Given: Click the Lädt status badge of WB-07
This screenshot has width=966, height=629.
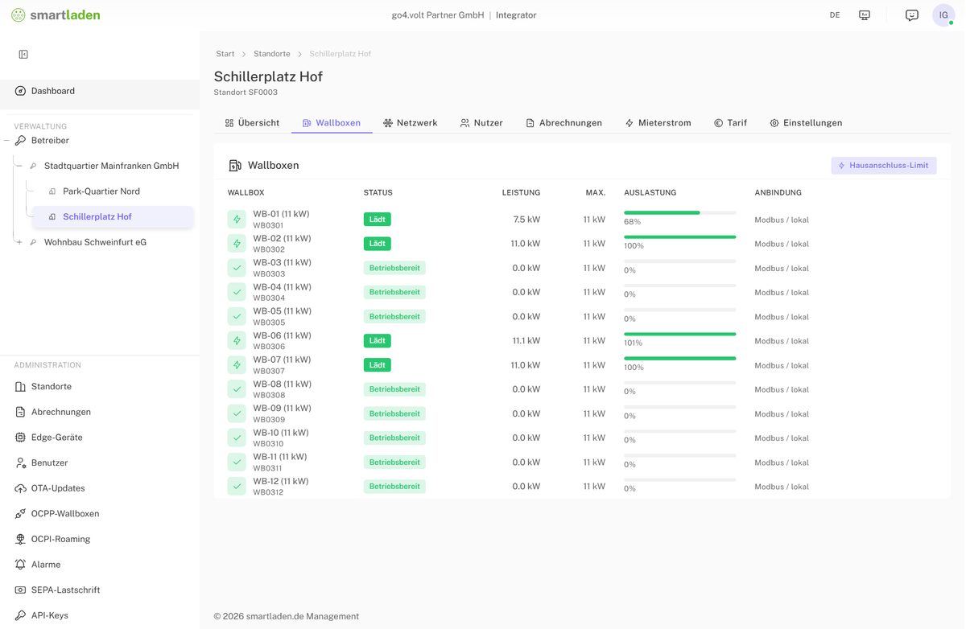Looking at the screenshot, I should point(377,365).
